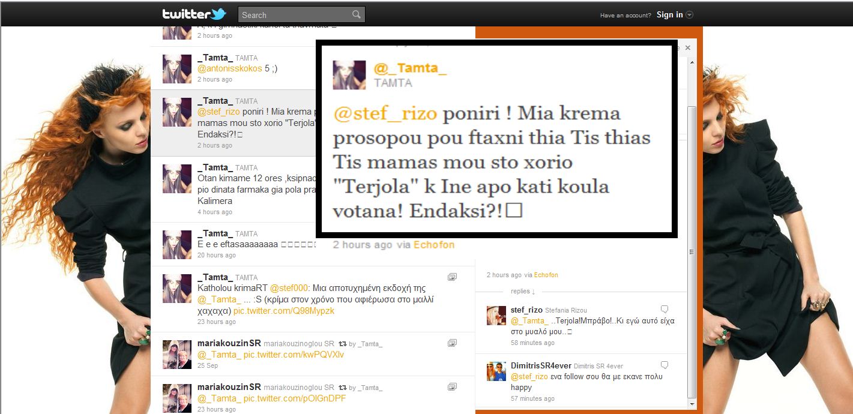This screenshot has width=853, height=414.
Task: Focus the Search input field
Action: click(x=301, y=15)
